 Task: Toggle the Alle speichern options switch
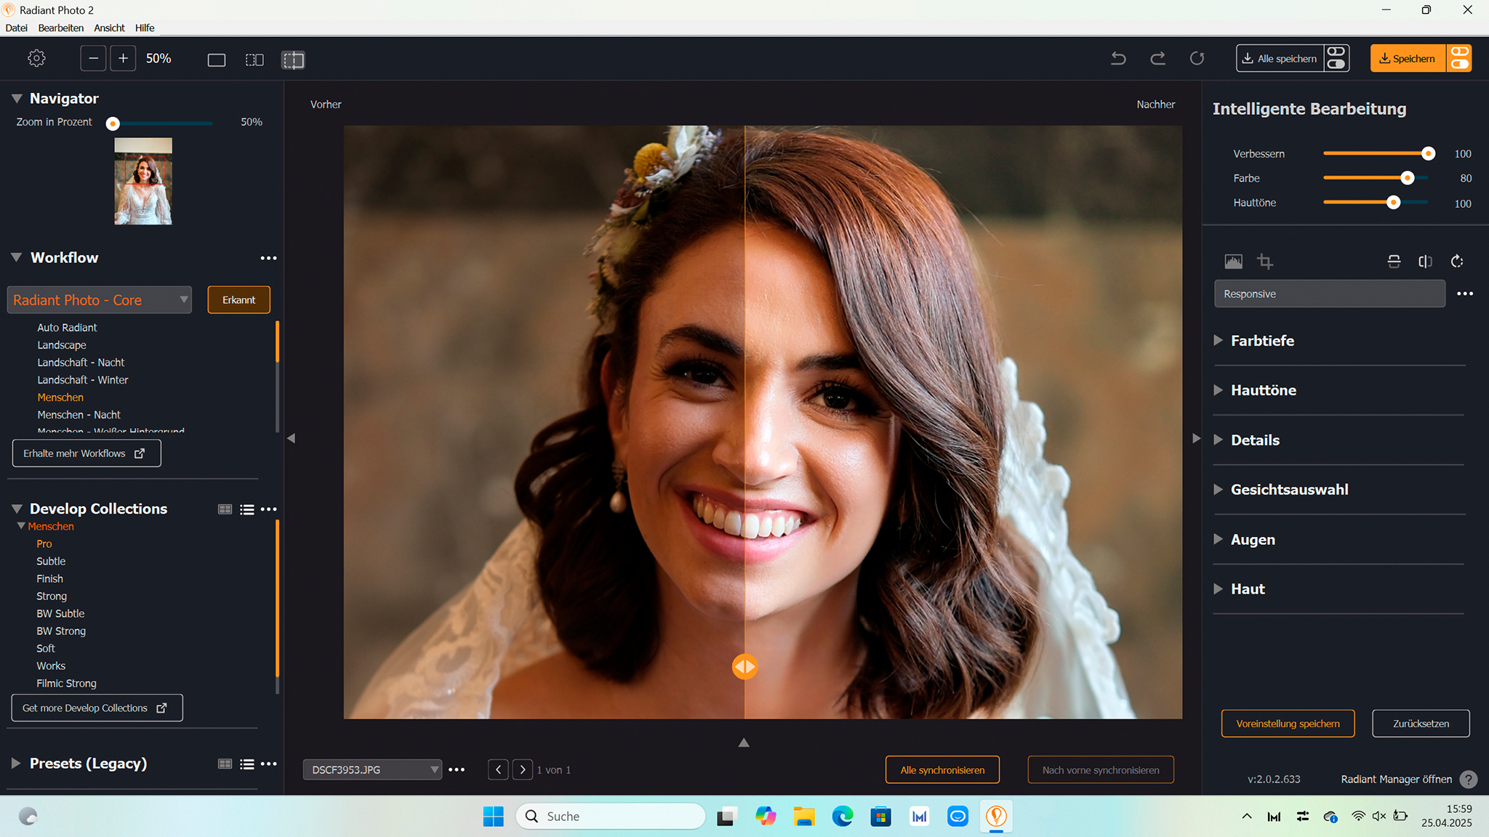coord(1336,58)
